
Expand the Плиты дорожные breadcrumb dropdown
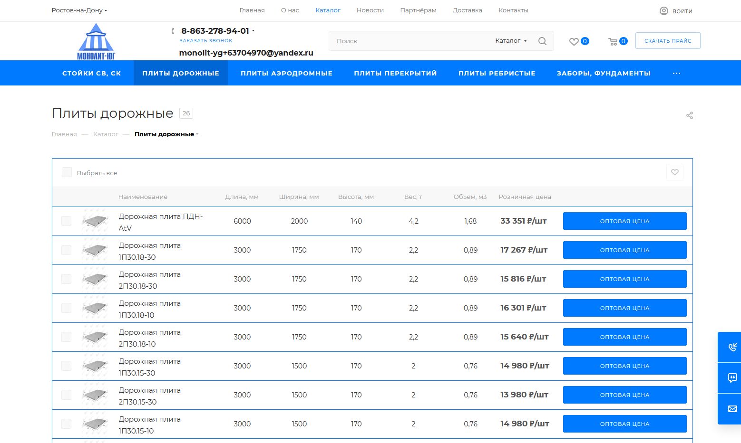point(166,134)
